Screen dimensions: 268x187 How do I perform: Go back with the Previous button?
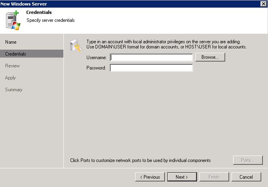tap(150, 177)
